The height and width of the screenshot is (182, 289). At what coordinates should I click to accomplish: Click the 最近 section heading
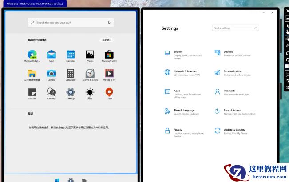tap(31, 114)
